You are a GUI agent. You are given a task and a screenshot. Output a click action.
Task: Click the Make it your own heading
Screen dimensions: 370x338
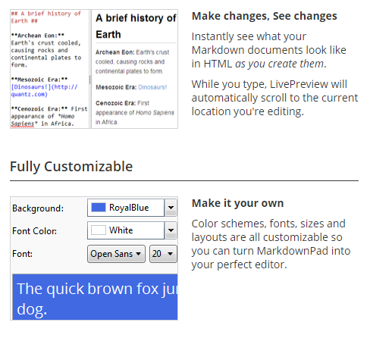point(237,203)
